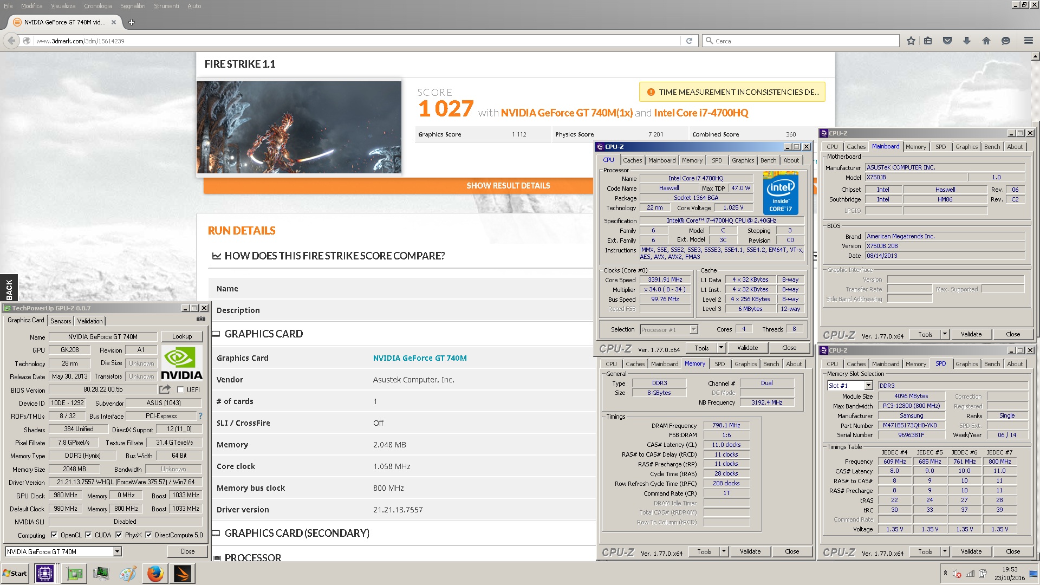
Task: Click the Bus Interface question mark
Action: point(200,416)
